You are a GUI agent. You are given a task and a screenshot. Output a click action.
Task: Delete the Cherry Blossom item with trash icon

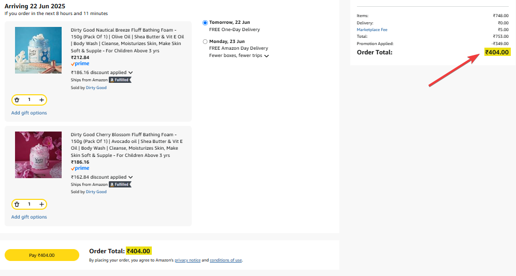pyautogui.click(x=17, y=205)
